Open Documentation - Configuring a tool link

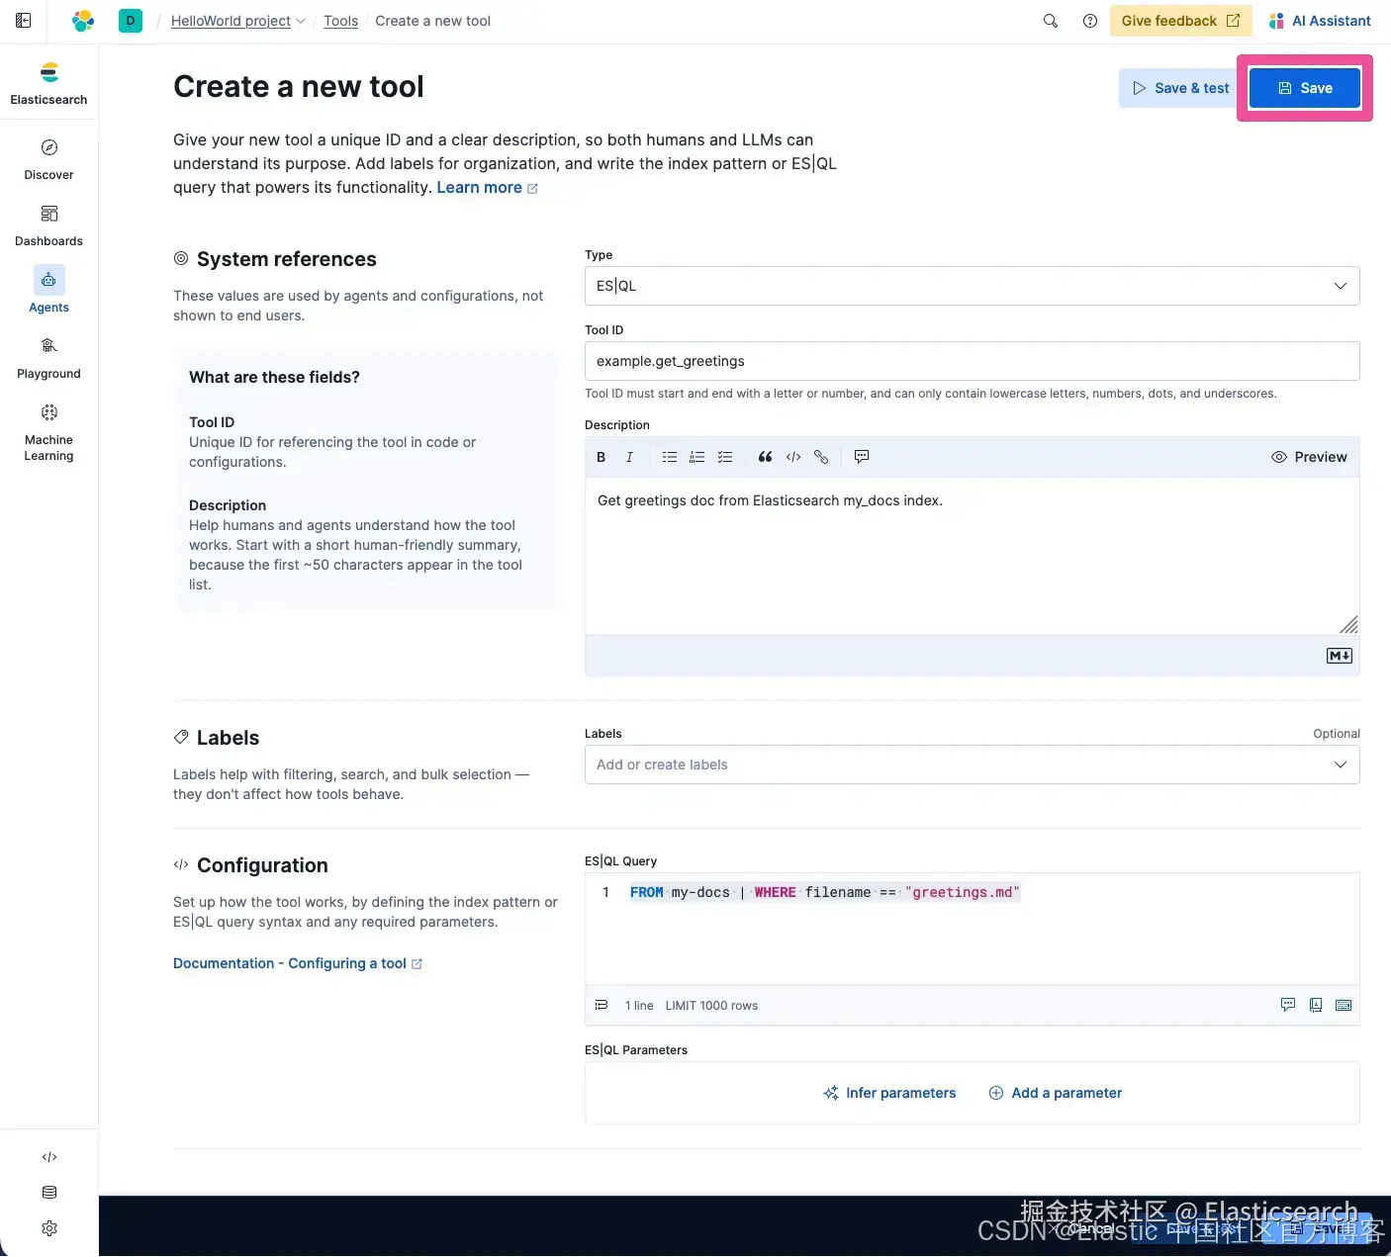pyautogui.click(x=298, y=963)
